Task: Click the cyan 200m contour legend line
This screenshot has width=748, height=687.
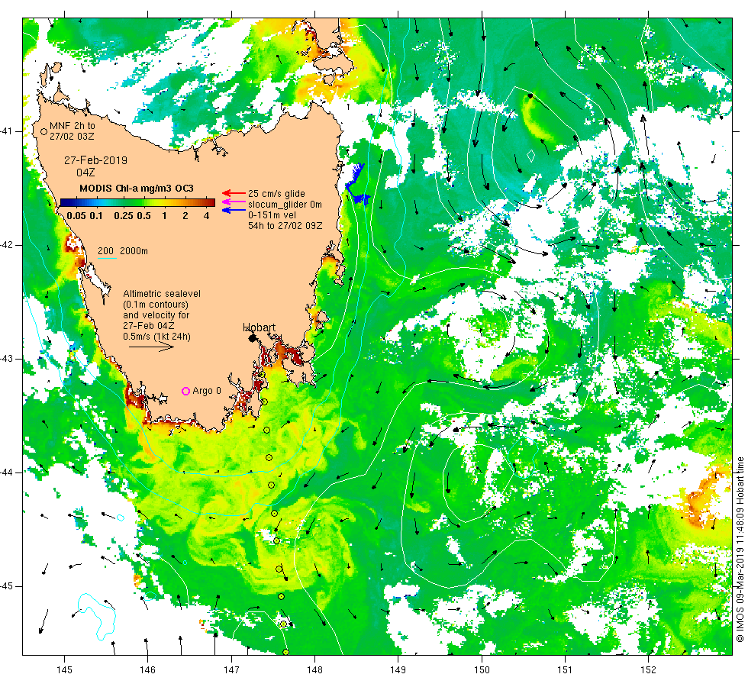Action: [107, 259]
